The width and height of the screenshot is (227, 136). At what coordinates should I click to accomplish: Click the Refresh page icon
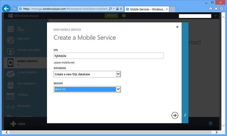(121, 9)
